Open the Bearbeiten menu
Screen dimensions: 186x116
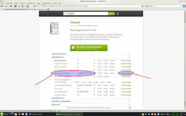point(9,3)
